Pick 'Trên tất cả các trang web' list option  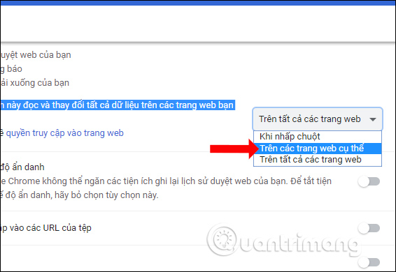pos(318,160)
